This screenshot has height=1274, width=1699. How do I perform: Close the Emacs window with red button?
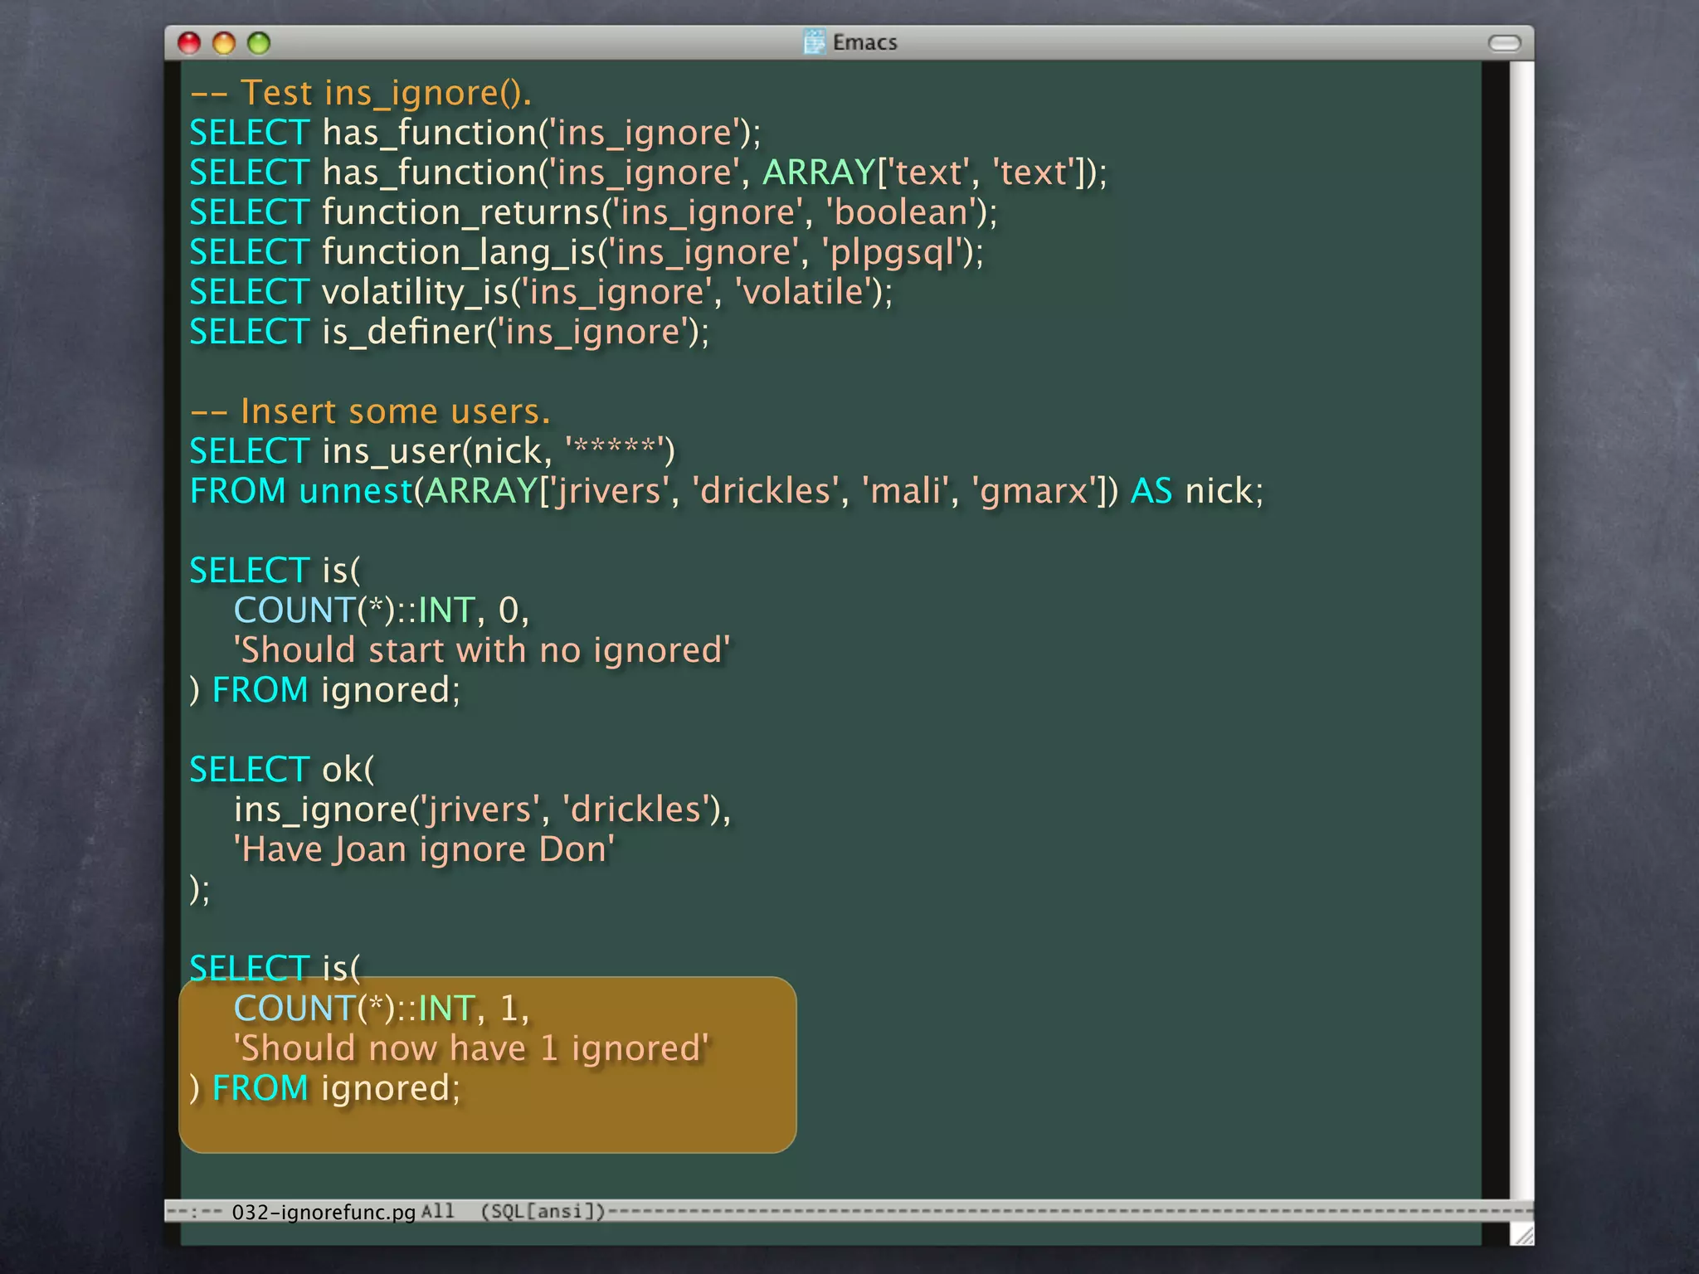(189, 43)
